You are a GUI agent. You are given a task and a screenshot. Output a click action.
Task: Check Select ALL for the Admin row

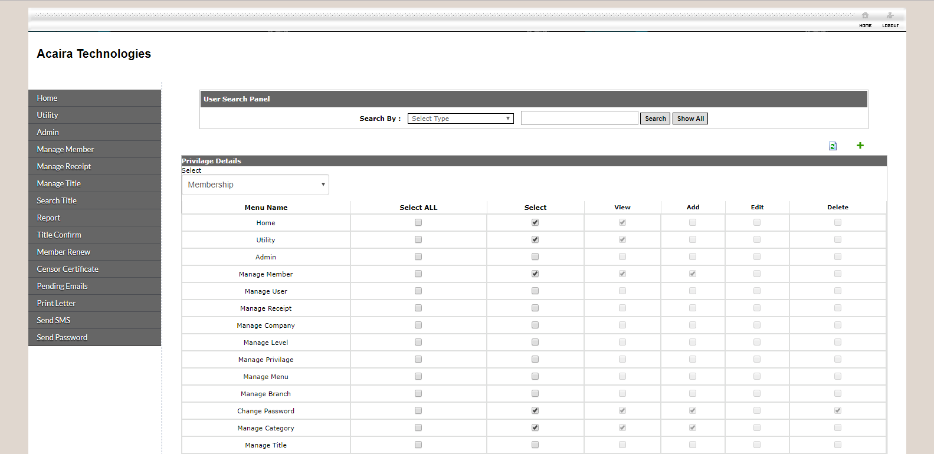point(418,257)
